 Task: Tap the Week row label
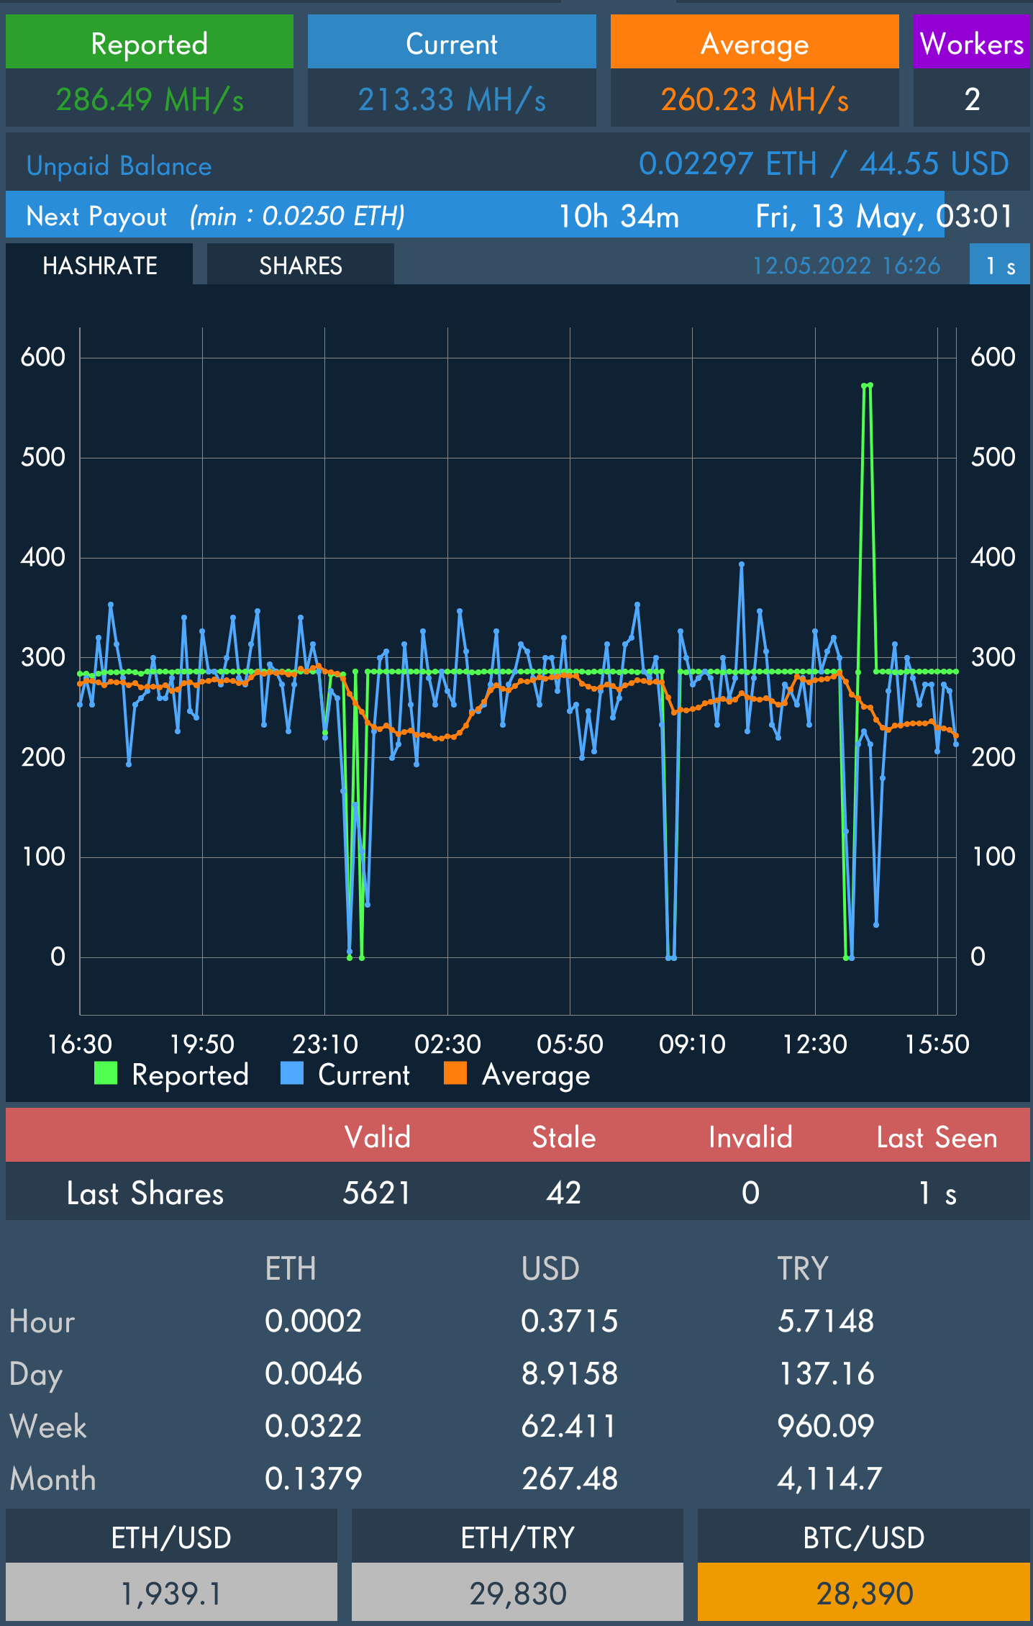tap(48, 1427)
